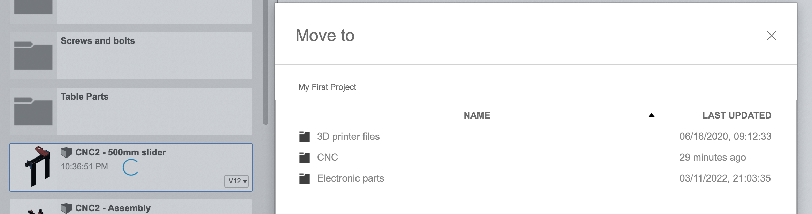Click the Table Parts folder icon

point(32,111)
